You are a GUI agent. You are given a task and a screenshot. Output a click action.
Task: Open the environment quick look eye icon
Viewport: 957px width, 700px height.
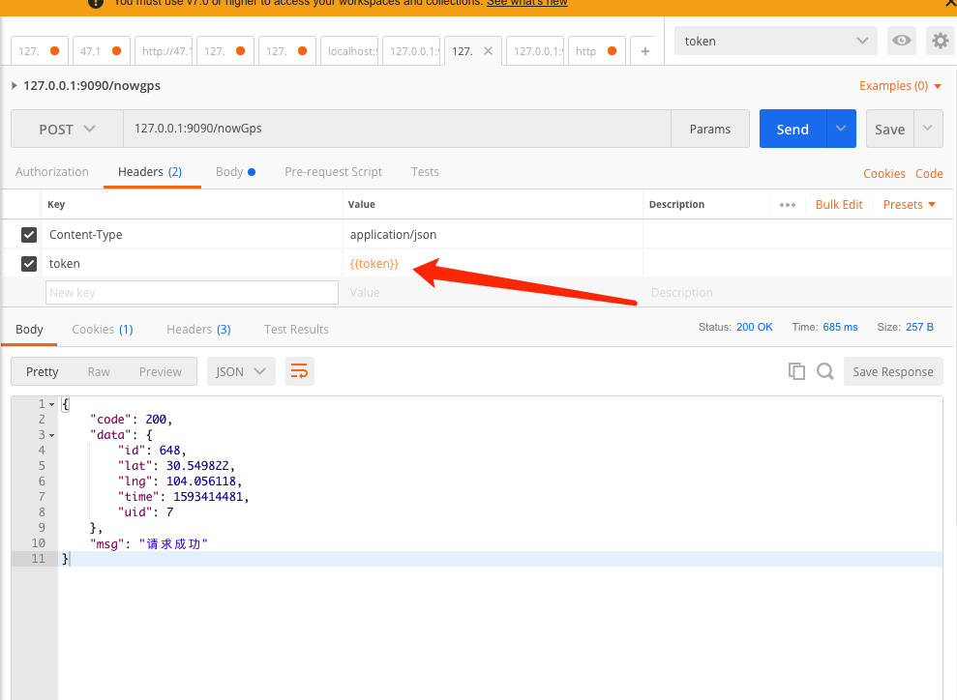901,41
